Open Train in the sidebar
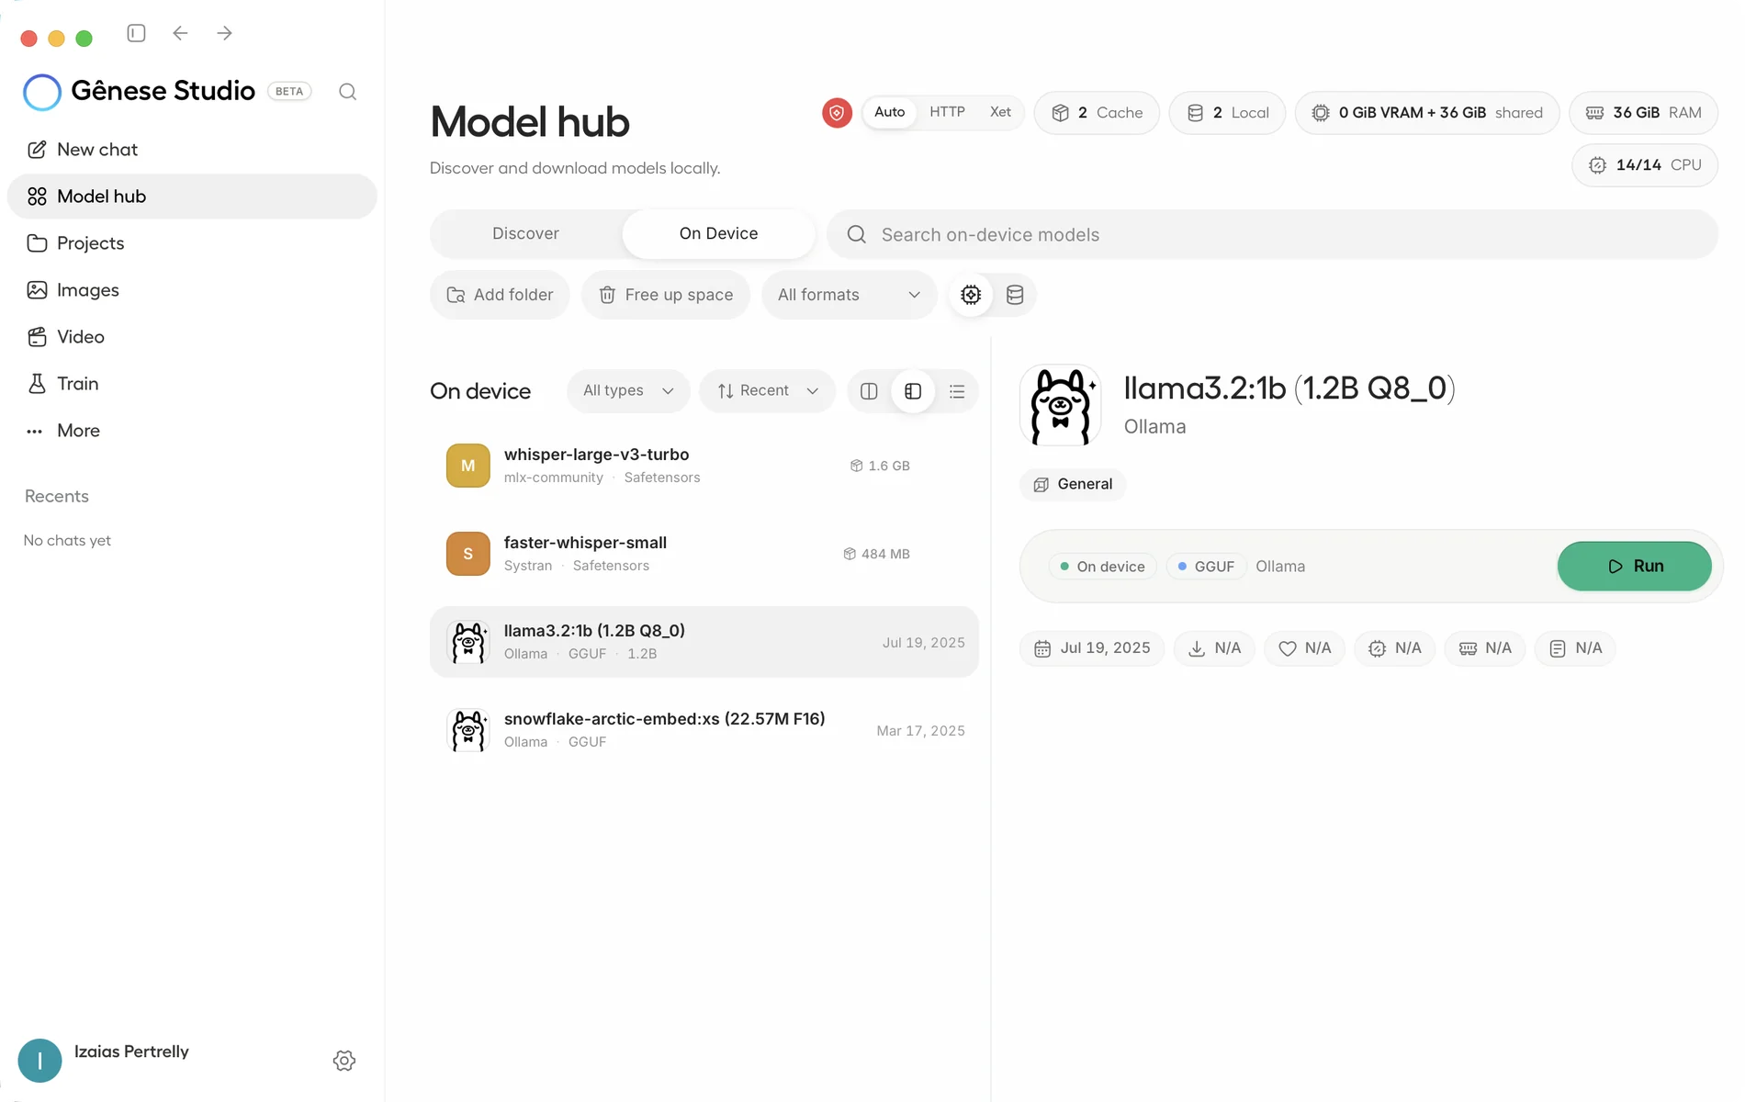This screenshot has width=1745, height=1102. click(x=192, y=384)
